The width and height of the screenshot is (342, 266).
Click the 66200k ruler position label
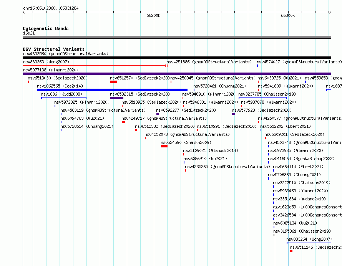point(153,15)
